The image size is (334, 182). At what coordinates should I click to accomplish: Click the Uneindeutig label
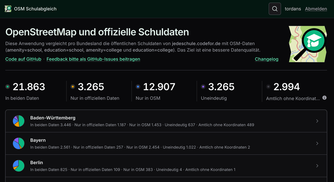click(214, 98)
